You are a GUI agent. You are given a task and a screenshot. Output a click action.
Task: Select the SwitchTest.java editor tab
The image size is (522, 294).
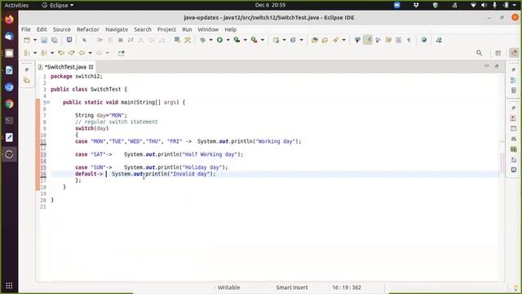[x=65, y=67]
